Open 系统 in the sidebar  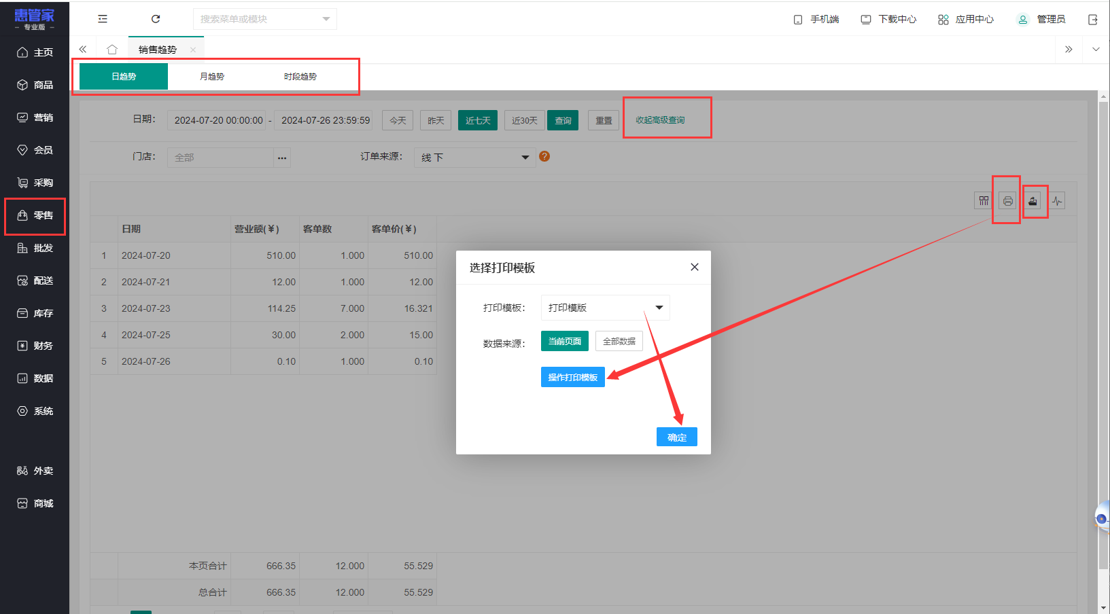click(x=35, y=411)
